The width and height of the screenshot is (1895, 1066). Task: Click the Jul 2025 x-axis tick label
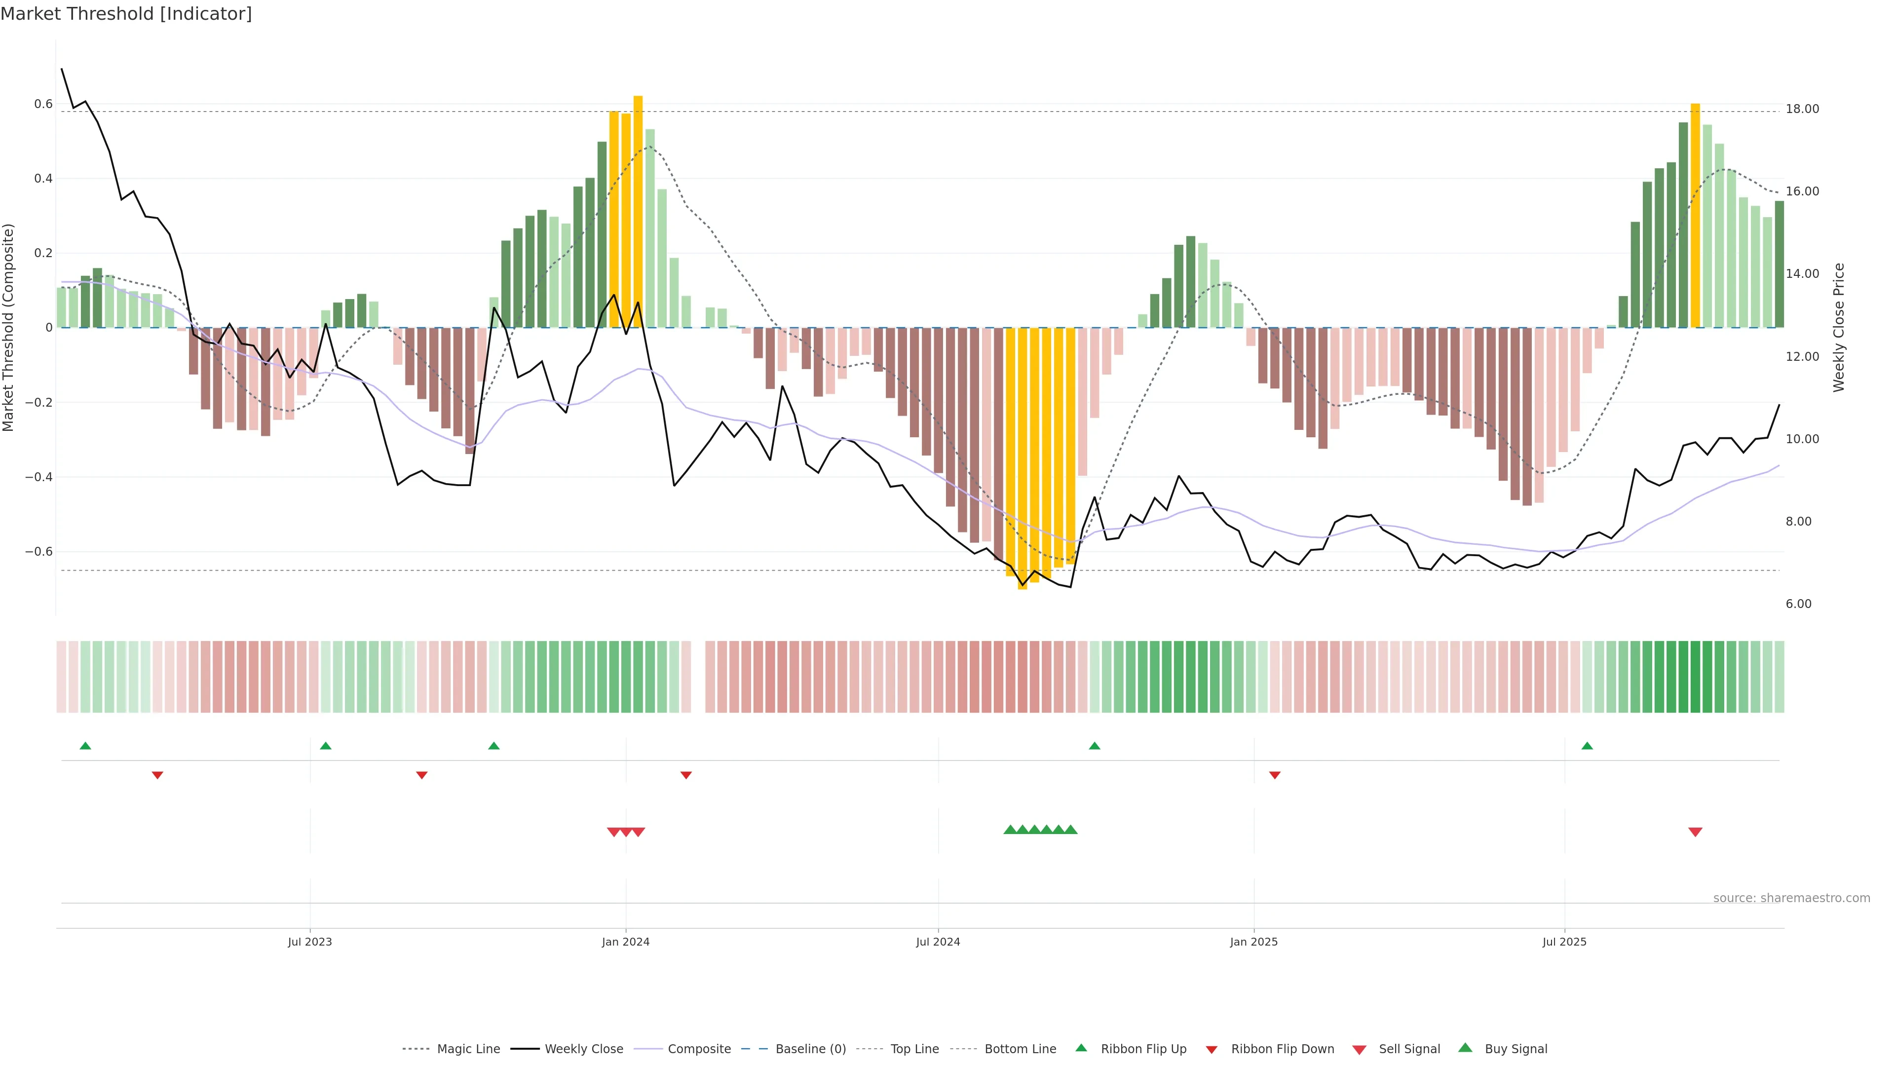pyautogui.click(x=1564, y=942)
